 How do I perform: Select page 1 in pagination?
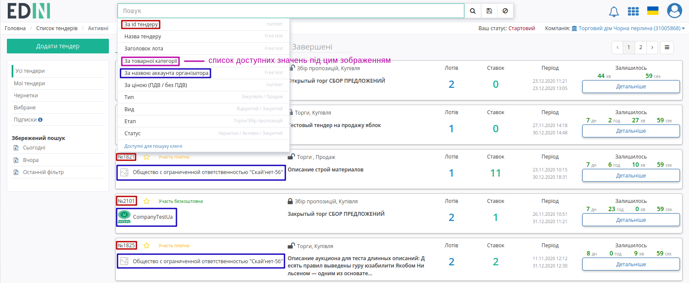(x=629, y=47)
